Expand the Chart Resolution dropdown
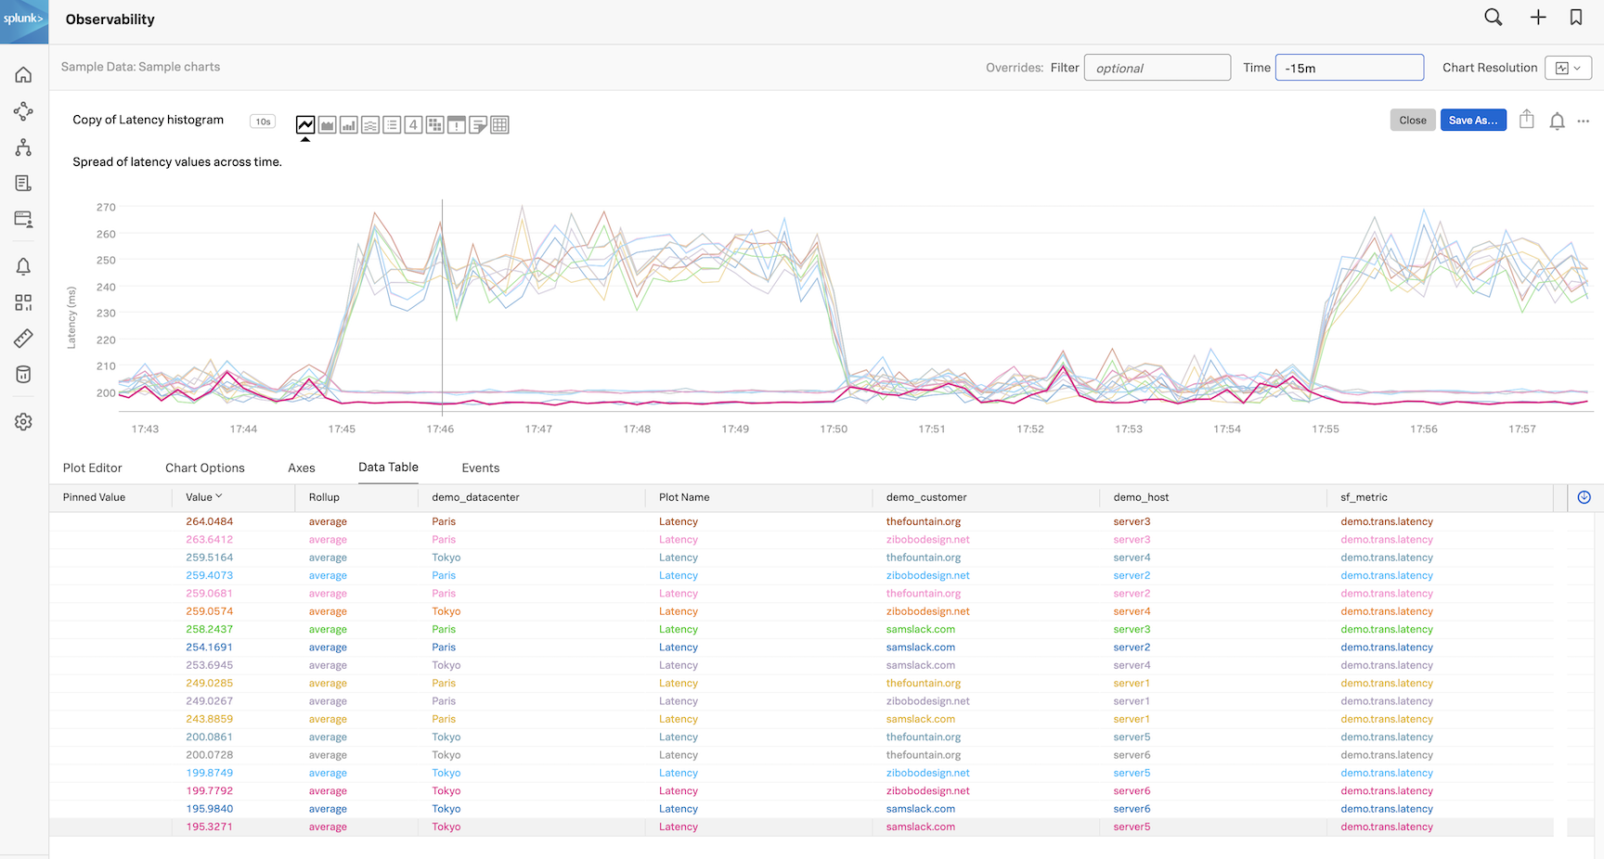The width and height of the screenshot is (1604, 859). click(1567, 68)
